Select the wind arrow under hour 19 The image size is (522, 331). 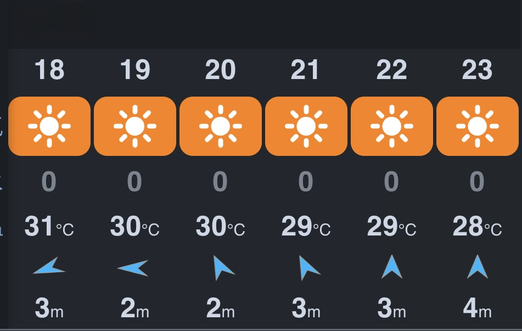pyautogui.click(x=133, y=268)
